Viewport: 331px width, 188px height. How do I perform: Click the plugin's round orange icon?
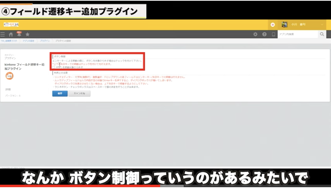tap(9, 76)
